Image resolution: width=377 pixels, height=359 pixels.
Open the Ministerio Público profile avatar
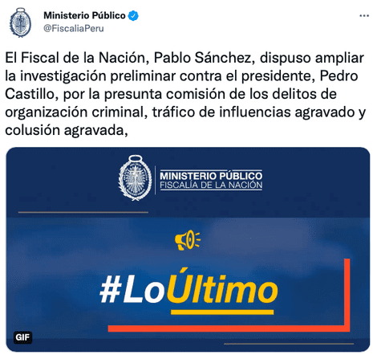click(x=20, y=22)
